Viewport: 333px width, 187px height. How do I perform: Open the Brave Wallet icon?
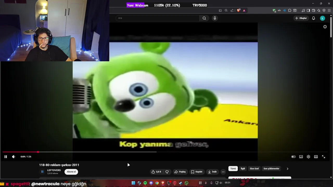click(313, 10)
